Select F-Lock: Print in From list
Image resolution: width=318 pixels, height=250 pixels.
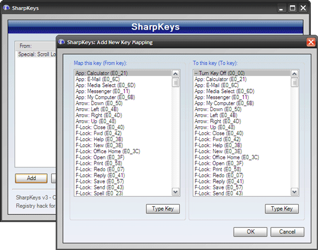tap(123, 163)
